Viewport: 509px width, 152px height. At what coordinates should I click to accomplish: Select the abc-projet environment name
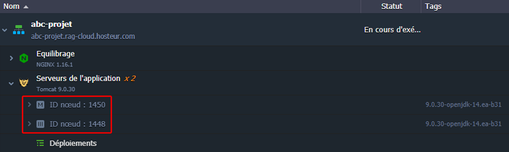coord(51,24)
